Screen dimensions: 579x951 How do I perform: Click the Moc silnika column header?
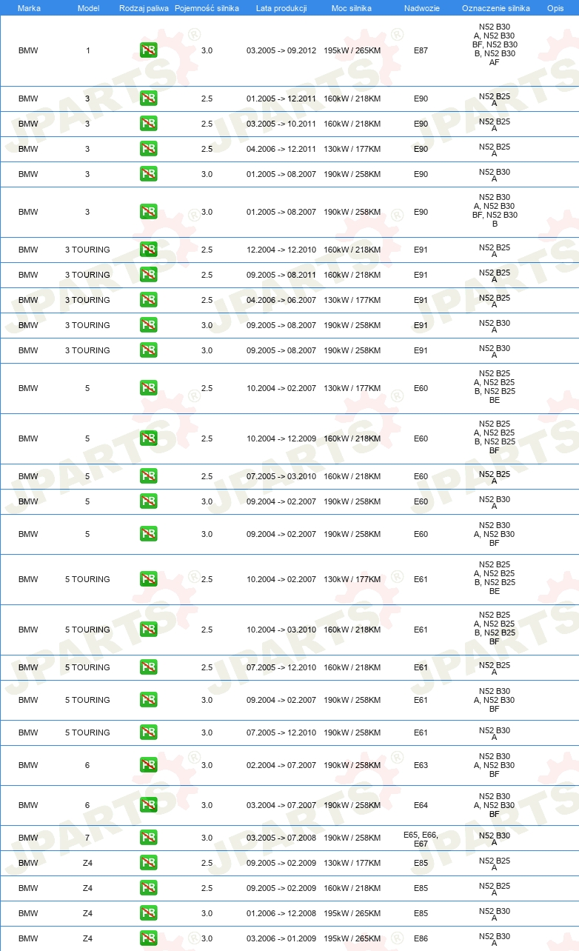point(352,8)
